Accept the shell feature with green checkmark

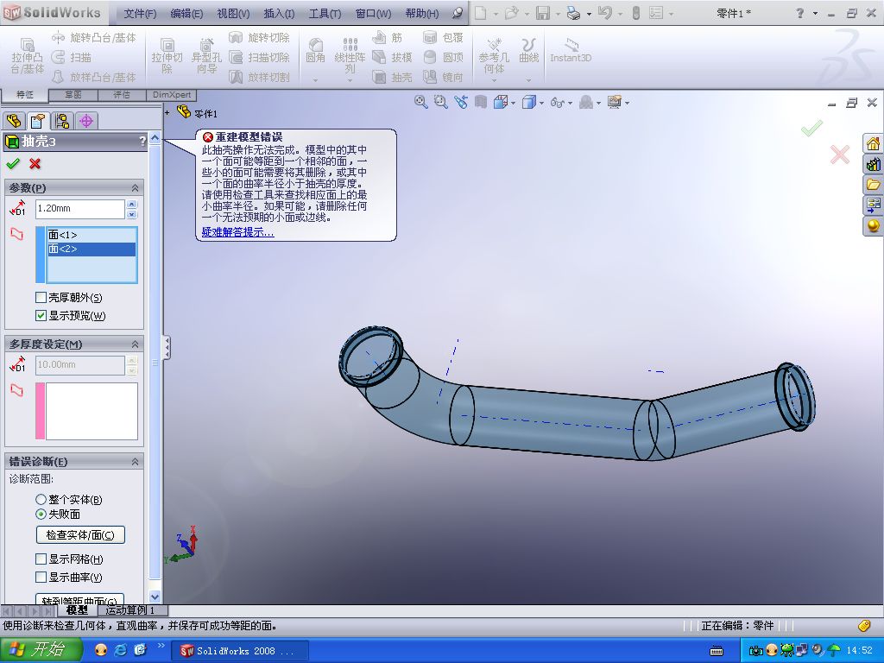pyautogui.click(x=12, y=163)
